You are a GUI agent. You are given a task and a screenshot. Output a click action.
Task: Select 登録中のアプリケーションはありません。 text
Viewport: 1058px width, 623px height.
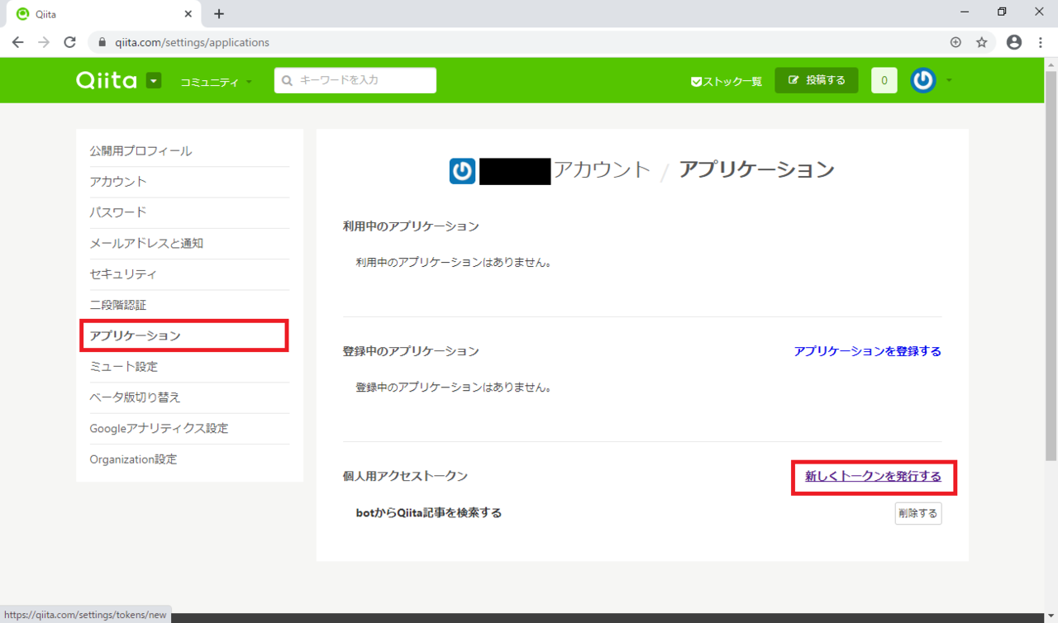coord(453,387)
